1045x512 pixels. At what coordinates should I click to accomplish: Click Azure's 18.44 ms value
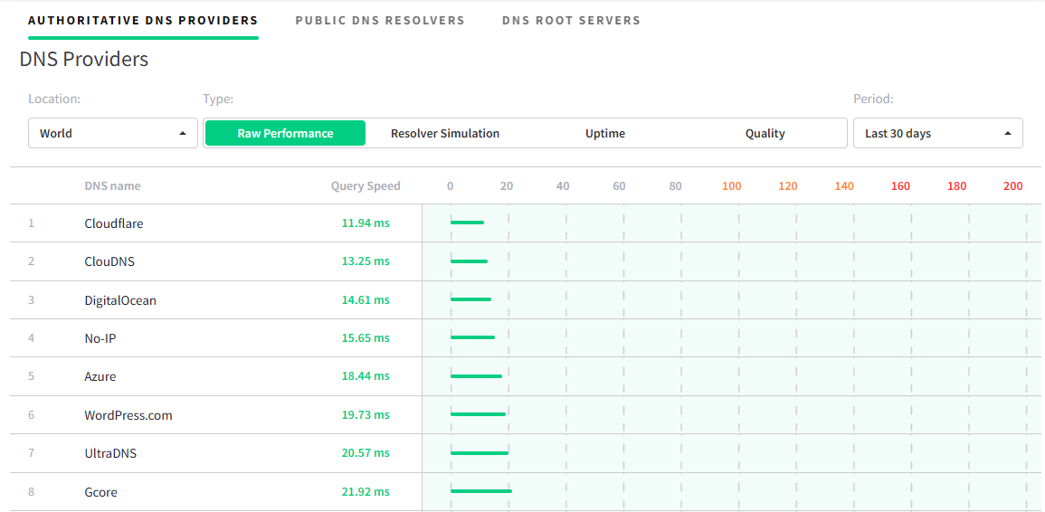(366, 376)
